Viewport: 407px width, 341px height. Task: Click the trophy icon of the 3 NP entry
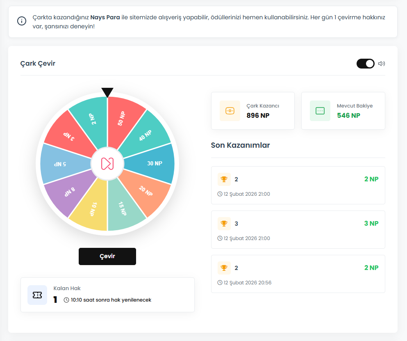(224, 224)
